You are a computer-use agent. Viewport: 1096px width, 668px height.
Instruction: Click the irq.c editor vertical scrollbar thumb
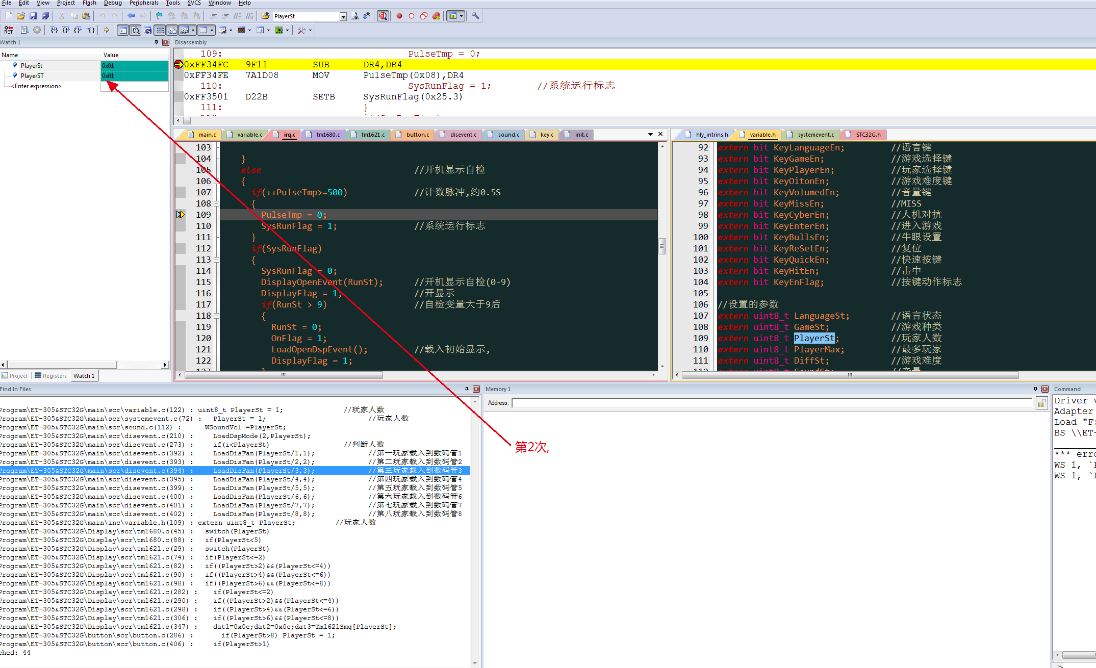662,246
